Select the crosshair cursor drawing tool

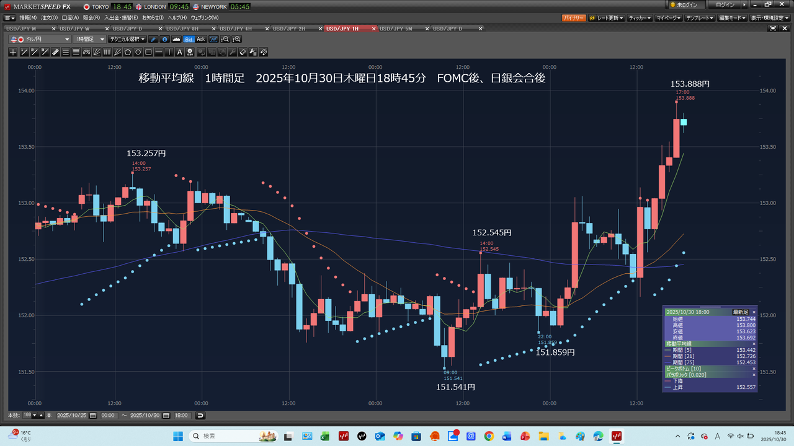[x=14, y=52]
